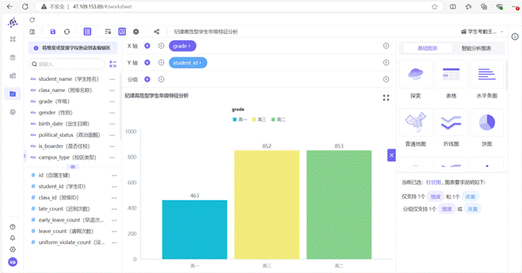
Task: Click the left arrow circle on Y axis row
Action: [161, 63]
